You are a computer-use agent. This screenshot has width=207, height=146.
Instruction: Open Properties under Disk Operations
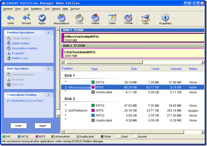click(16, 79)
